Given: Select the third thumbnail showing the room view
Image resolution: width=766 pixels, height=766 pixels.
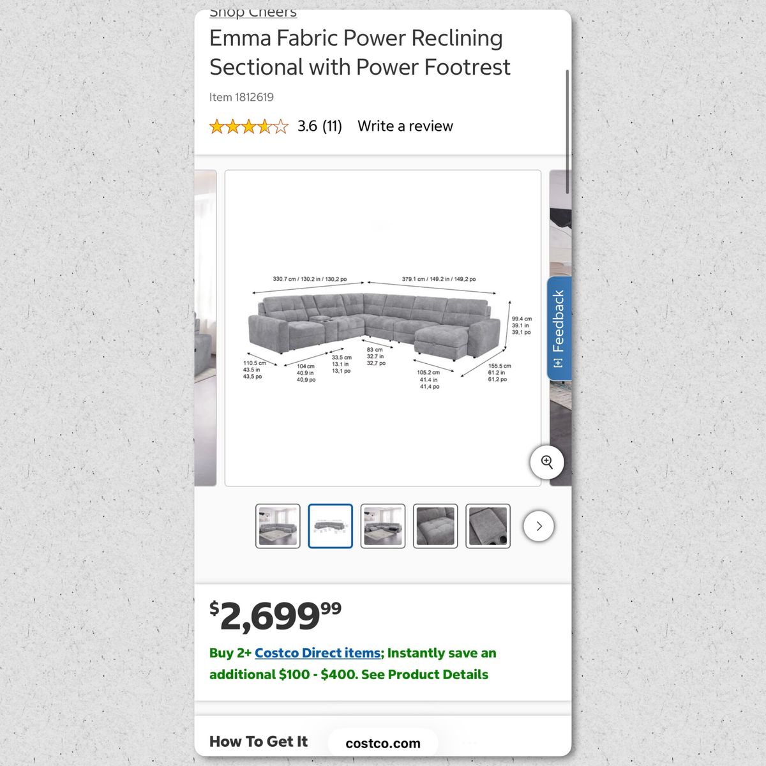Looking at the screenshot, I should [383, 527].
